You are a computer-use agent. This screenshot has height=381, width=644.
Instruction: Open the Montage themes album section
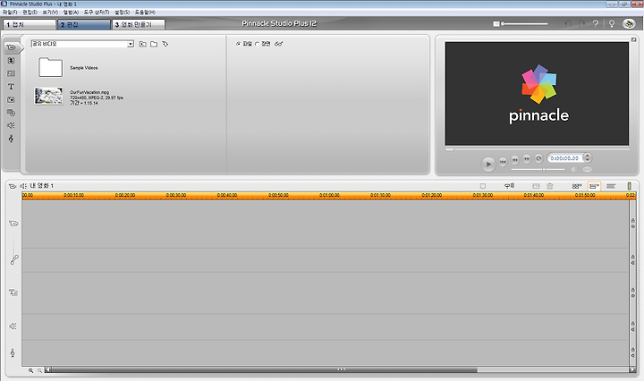[11, 73]
